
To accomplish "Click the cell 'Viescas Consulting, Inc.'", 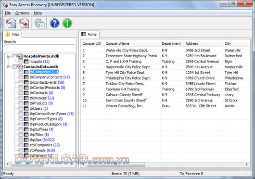I will tap(124, 106).
